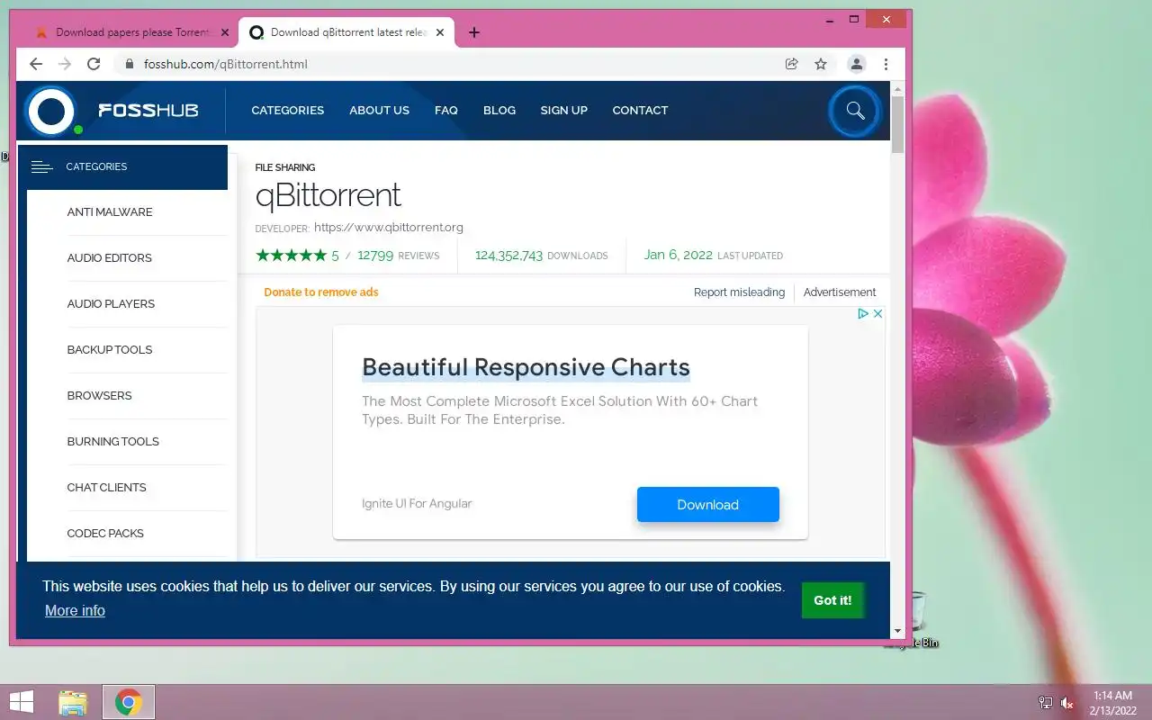The width and height of the screenshot is (1152, 720).
Task: Click the muted speaker tray icon
Action: tap(1067, 703)
